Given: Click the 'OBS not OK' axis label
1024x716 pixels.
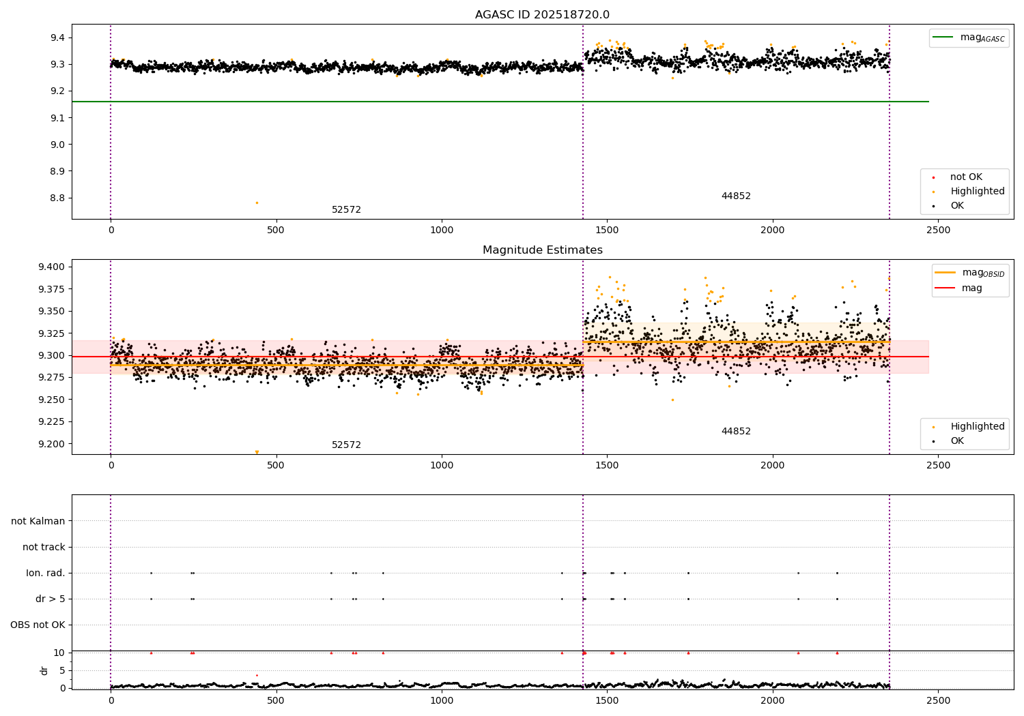Looking at the screenshot, I should 38,625.
